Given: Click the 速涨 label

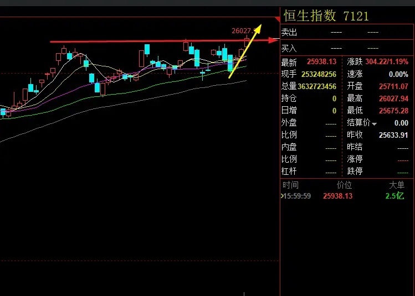Looking at the screenshot, I should coord(355,74).
